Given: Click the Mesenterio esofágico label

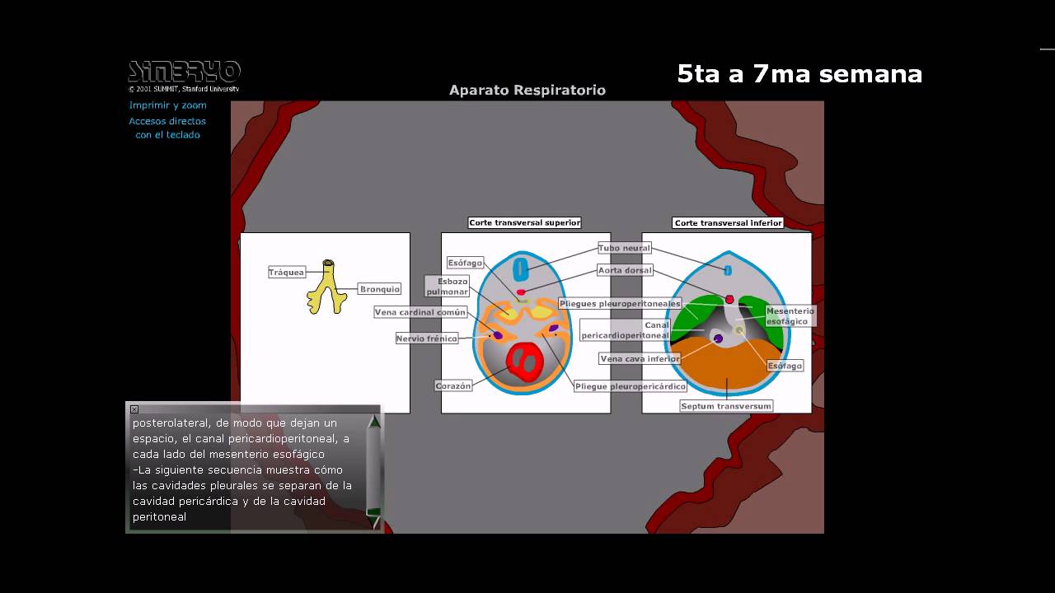Looking at the screenshot, I should click(790, 316).
